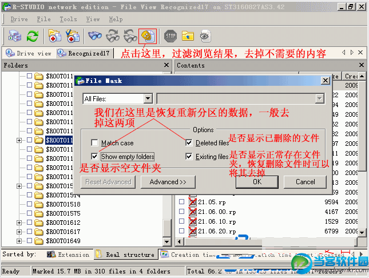Open the All Files dropdown arrow
The image size is (369, 278).
pos(148,98)
